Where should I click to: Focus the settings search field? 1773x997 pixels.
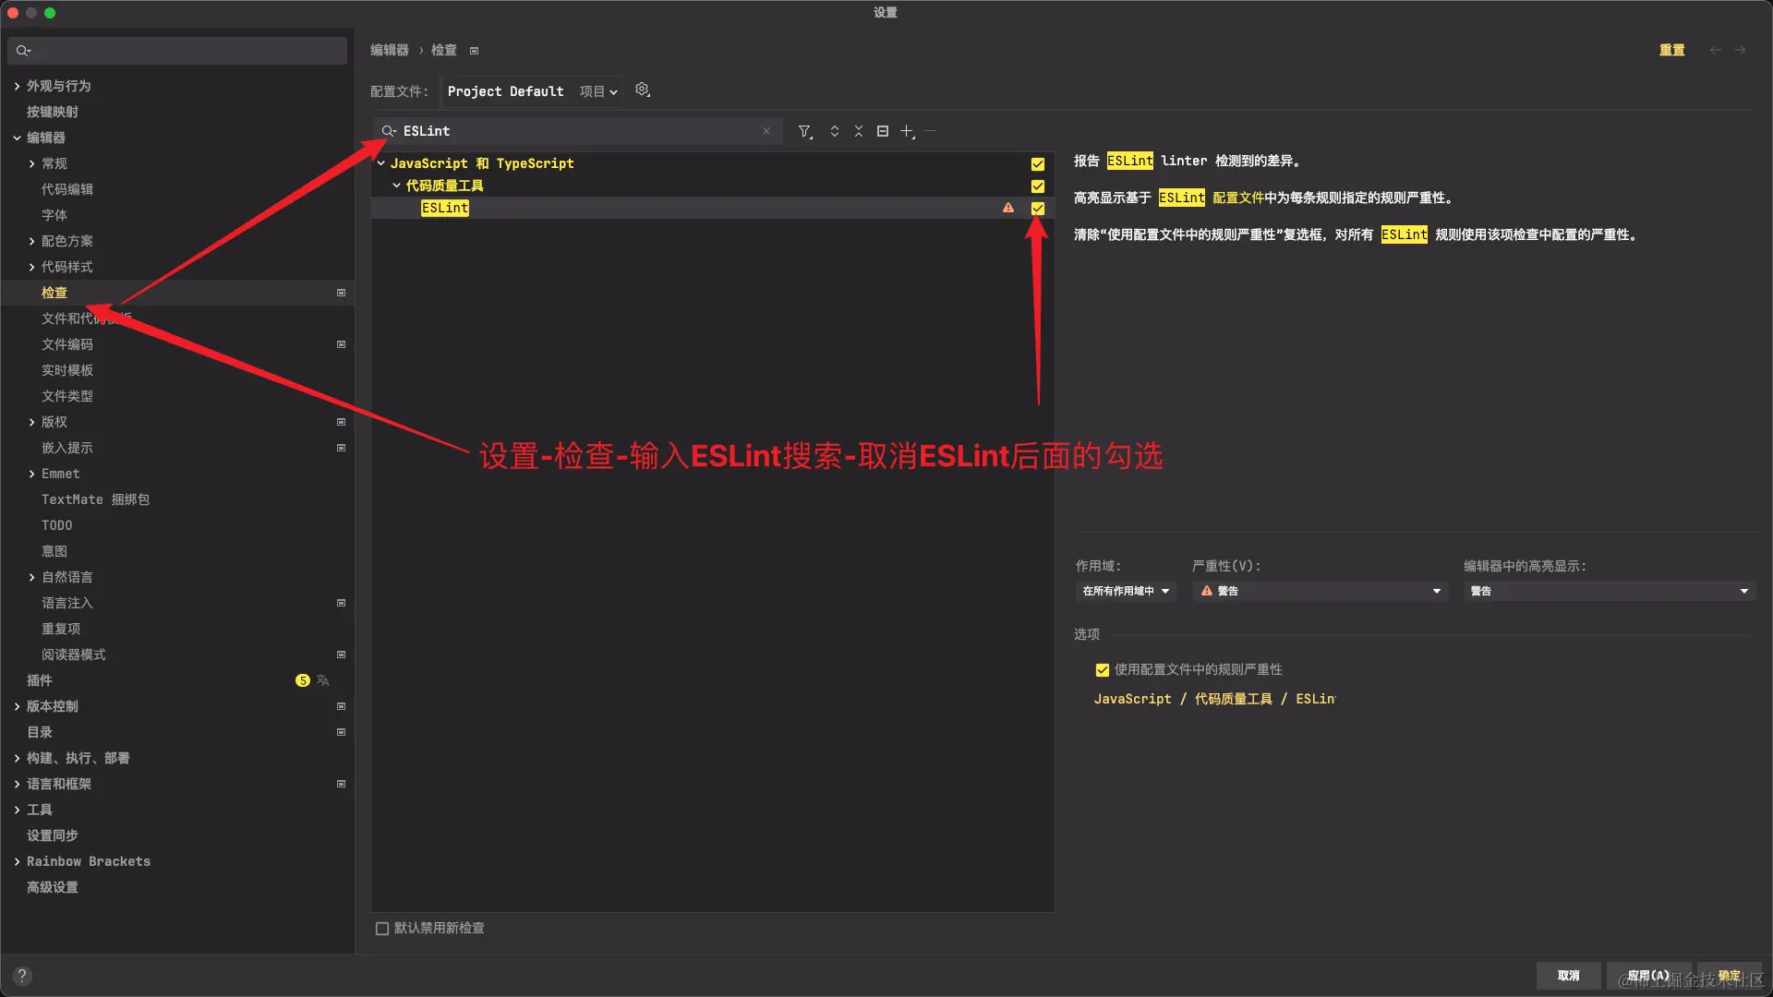coord(185,51)
